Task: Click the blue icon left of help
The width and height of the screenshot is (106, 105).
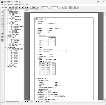Action: coord(70,7)
